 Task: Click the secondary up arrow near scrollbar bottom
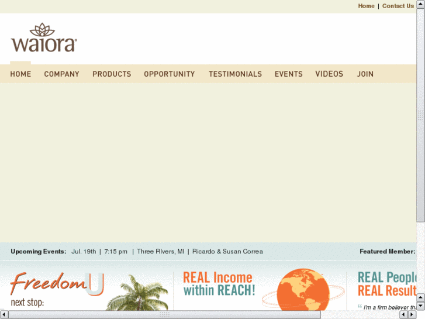click(x=421, y=297)
